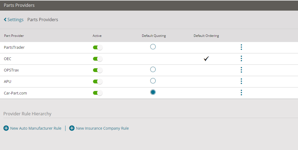Click the Default Ordering column header

coord(206,36)
